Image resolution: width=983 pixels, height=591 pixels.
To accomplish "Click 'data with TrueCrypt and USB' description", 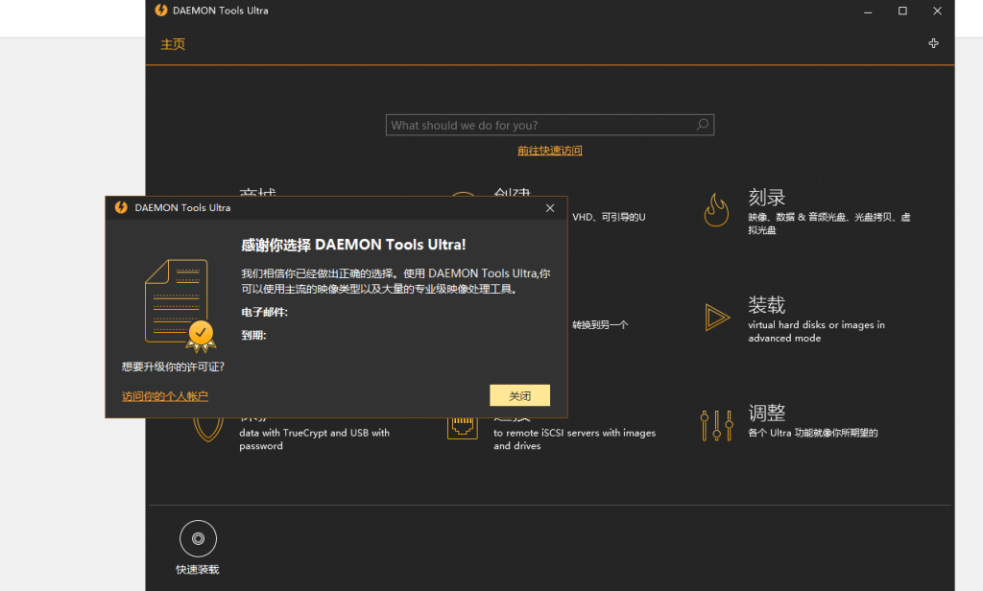I will pos(314,439).
